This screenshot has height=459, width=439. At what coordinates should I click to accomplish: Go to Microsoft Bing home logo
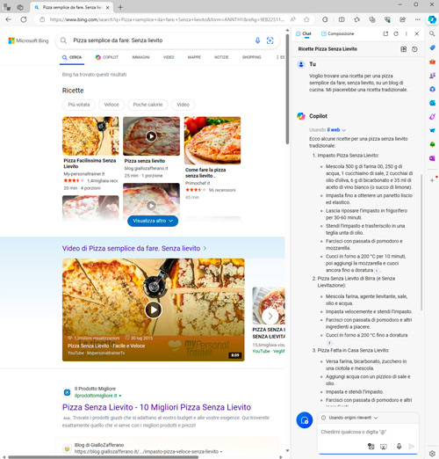pos(28,40)
